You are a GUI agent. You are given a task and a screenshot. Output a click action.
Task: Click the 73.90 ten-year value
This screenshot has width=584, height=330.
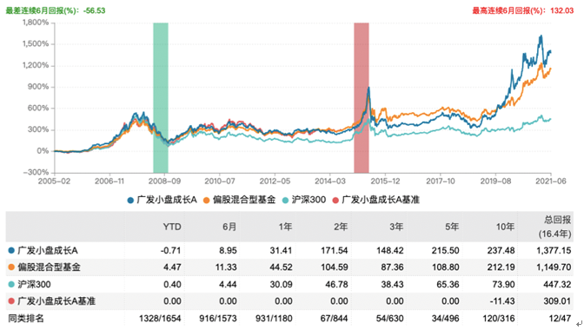point(503,285)
